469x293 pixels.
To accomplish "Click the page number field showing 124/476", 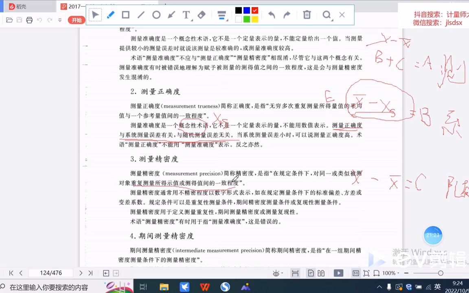I will click(50, 273).
